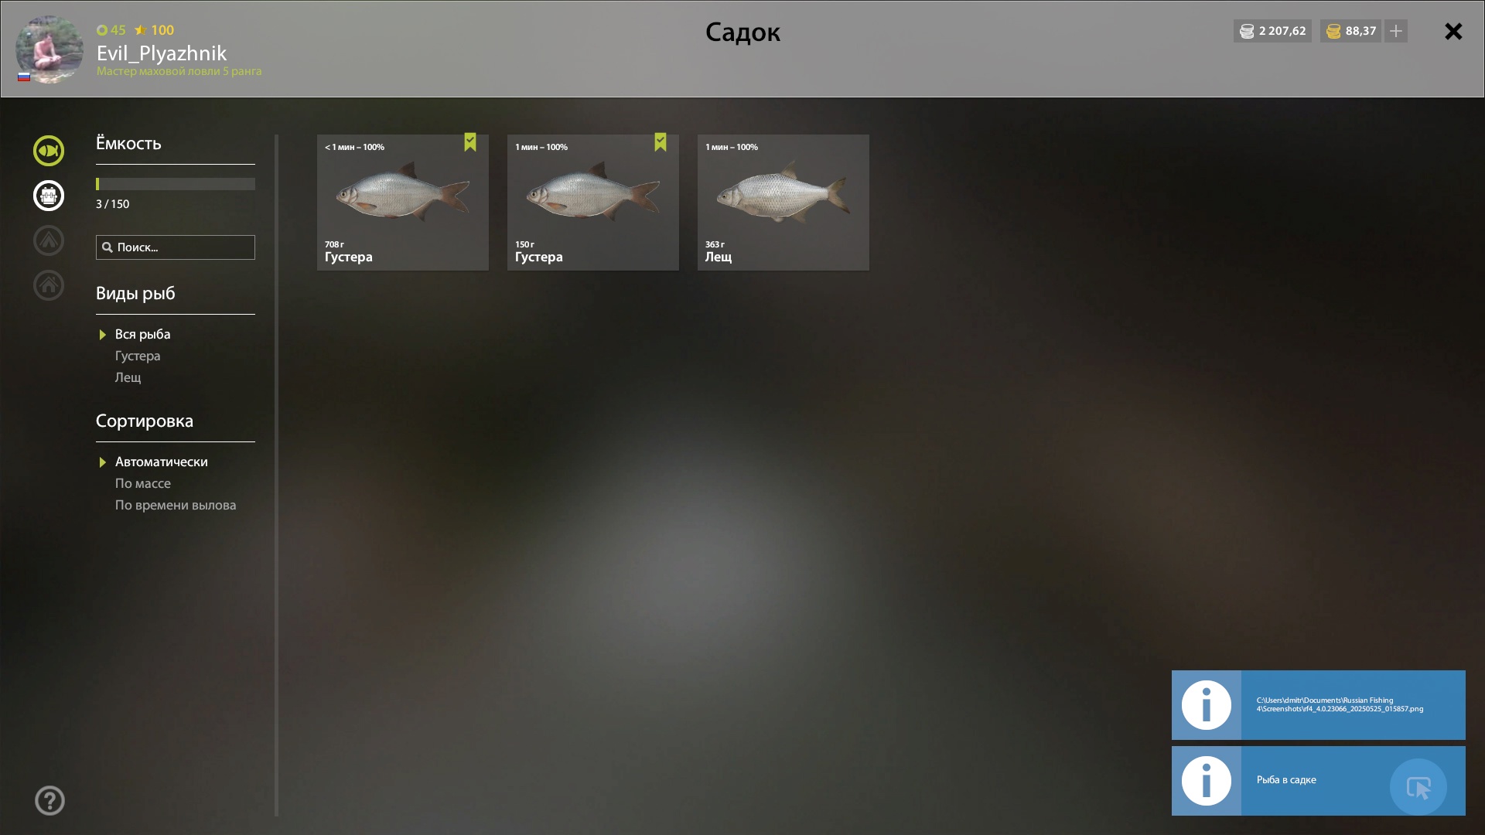Sort by По времени вылова
This screenshot has height=835, width=1485.
pos(176,505)
